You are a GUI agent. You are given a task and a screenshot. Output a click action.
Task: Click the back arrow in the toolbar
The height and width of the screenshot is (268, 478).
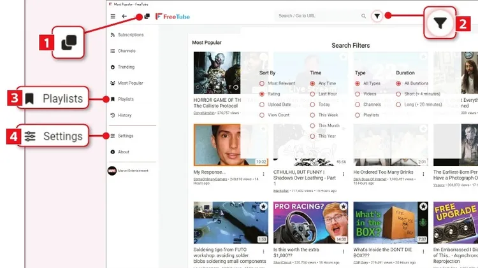pos(124,16)
